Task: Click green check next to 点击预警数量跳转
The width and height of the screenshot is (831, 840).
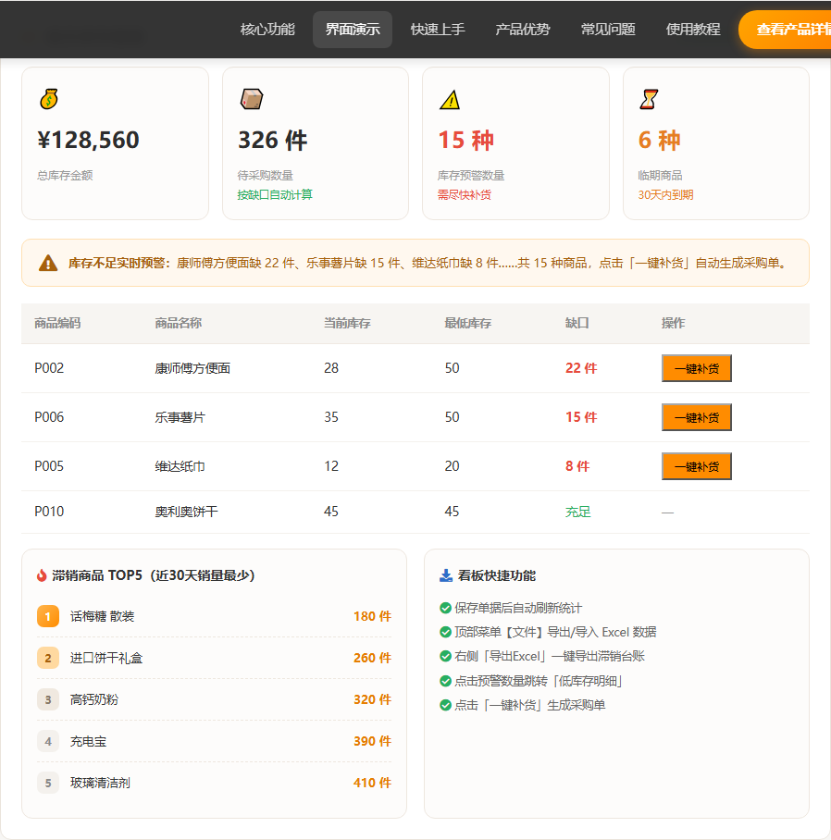Action: tap(445, 681)
